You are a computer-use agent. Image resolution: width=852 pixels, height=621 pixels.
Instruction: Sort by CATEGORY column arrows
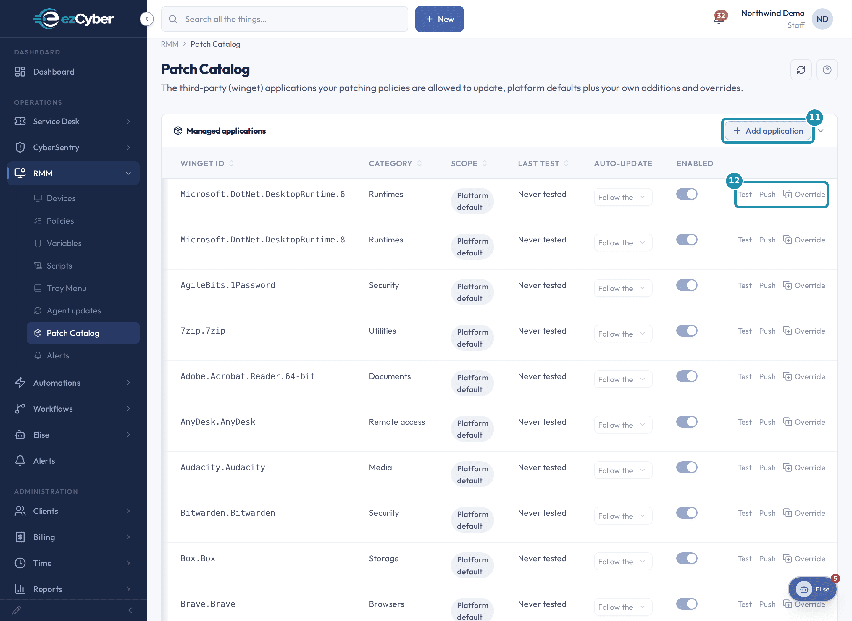[419, 163]
